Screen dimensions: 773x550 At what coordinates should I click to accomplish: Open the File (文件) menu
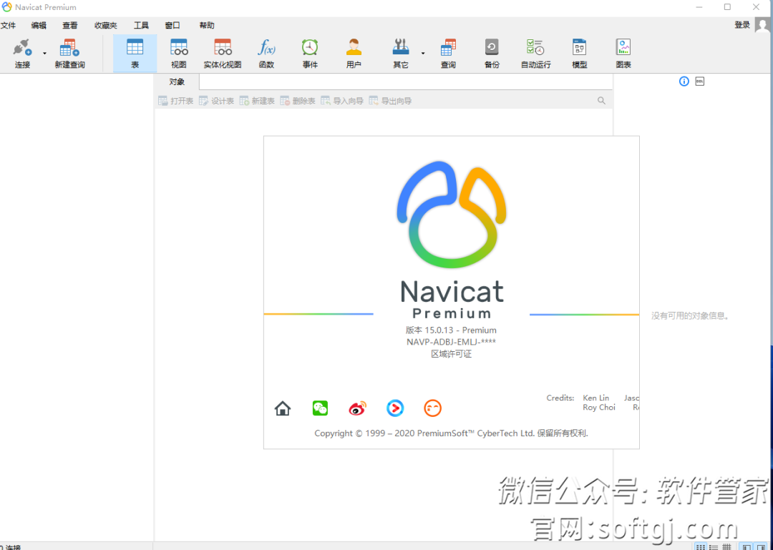pyautogui.click(x=8, y=25)
